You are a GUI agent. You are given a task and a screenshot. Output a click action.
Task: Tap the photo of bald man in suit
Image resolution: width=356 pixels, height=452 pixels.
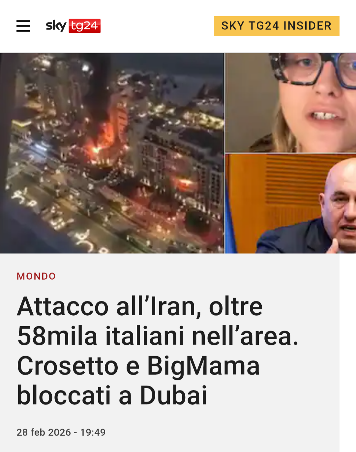(291, 204)
